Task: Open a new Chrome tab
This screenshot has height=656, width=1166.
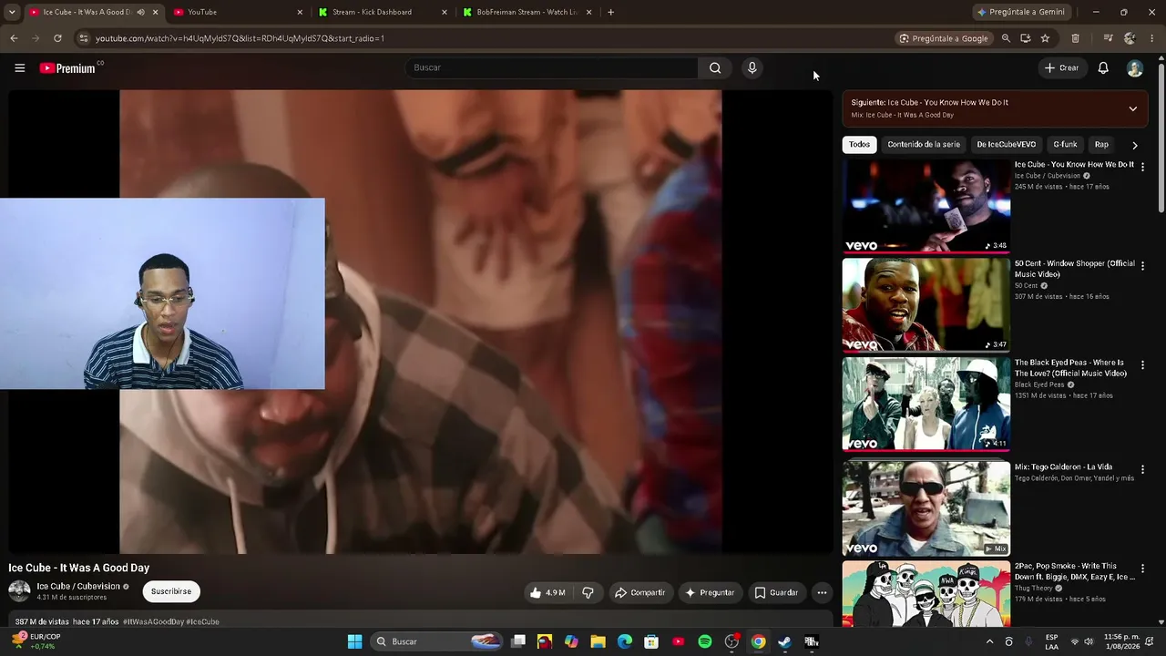Action: click(x=610, y=12)
